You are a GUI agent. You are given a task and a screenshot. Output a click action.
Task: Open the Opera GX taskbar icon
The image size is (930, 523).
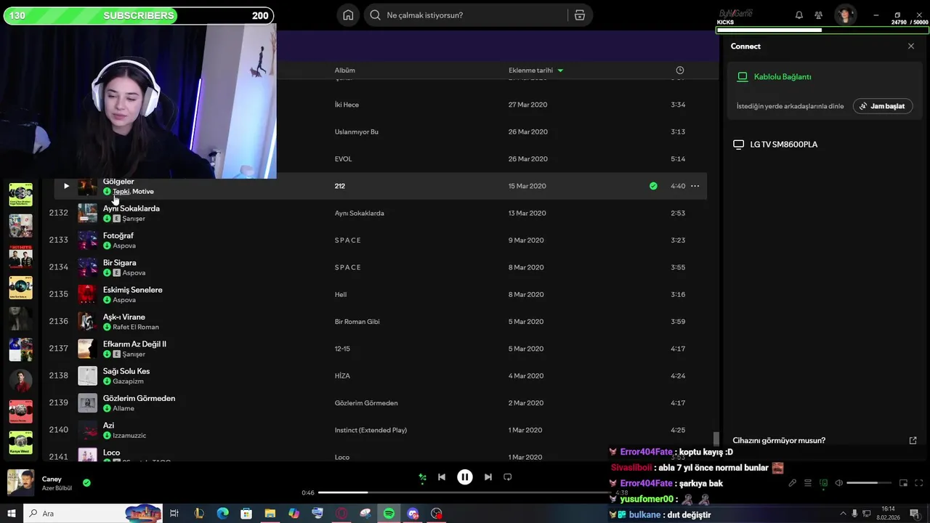341,514
